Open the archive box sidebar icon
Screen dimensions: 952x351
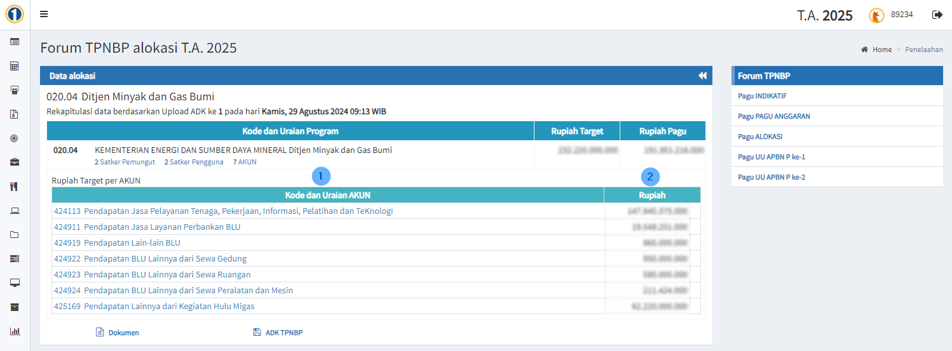click(x=15, y=307)
